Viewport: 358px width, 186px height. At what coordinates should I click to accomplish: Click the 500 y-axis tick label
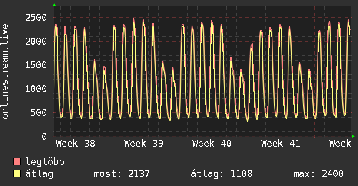[x=39, y=112]
